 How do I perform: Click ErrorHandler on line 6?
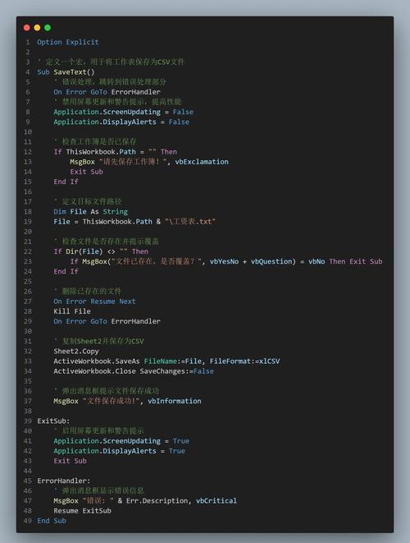coord(136,92)
